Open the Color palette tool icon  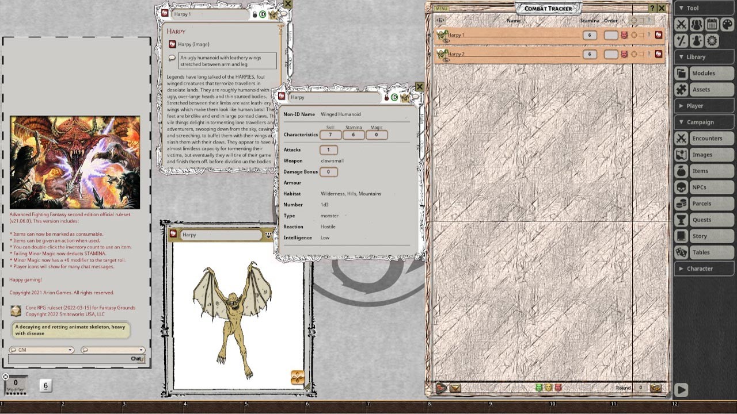(x=727, y=24)
